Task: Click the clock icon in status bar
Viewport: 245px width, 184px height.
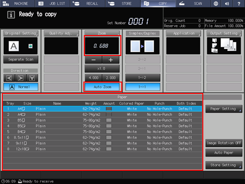Action: pos(3,181)
